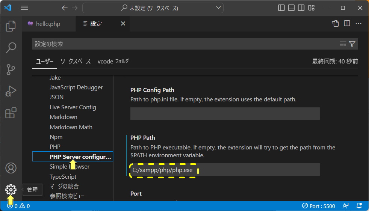Viewport: 369px width, 211px height.
Task: Click the PHP Path setting title
Action: tap(143, 138)
